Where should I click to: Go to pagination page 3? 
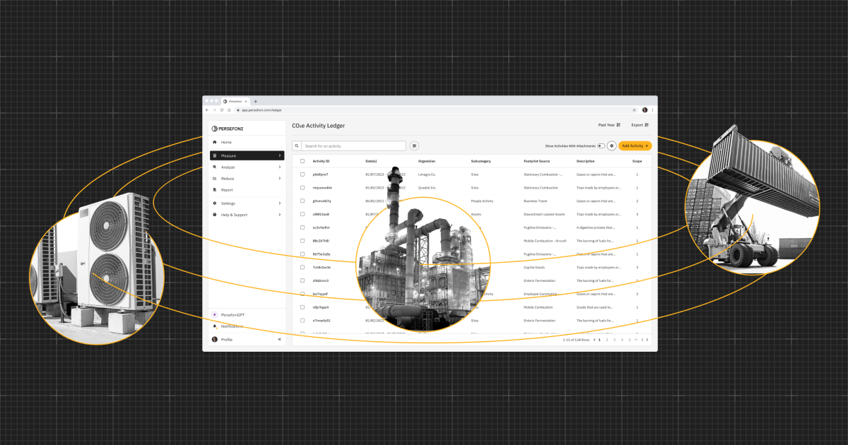pyautogui.click(x=614, y=340)
